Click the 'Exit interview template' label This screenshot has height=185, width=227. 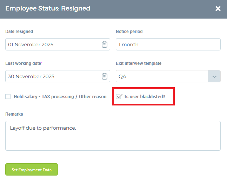pyautogui.click(x=139, y=63)
